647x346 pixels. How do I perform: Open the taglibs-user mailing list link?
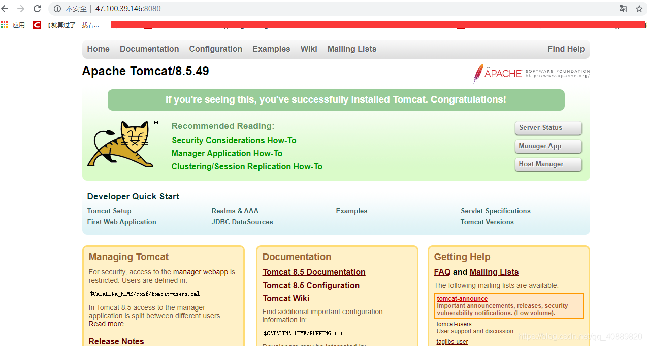pos(452,342)
